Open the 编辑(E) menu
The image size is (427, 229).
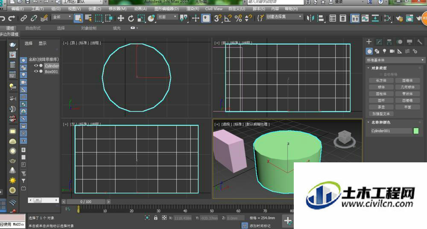point(17,9)
